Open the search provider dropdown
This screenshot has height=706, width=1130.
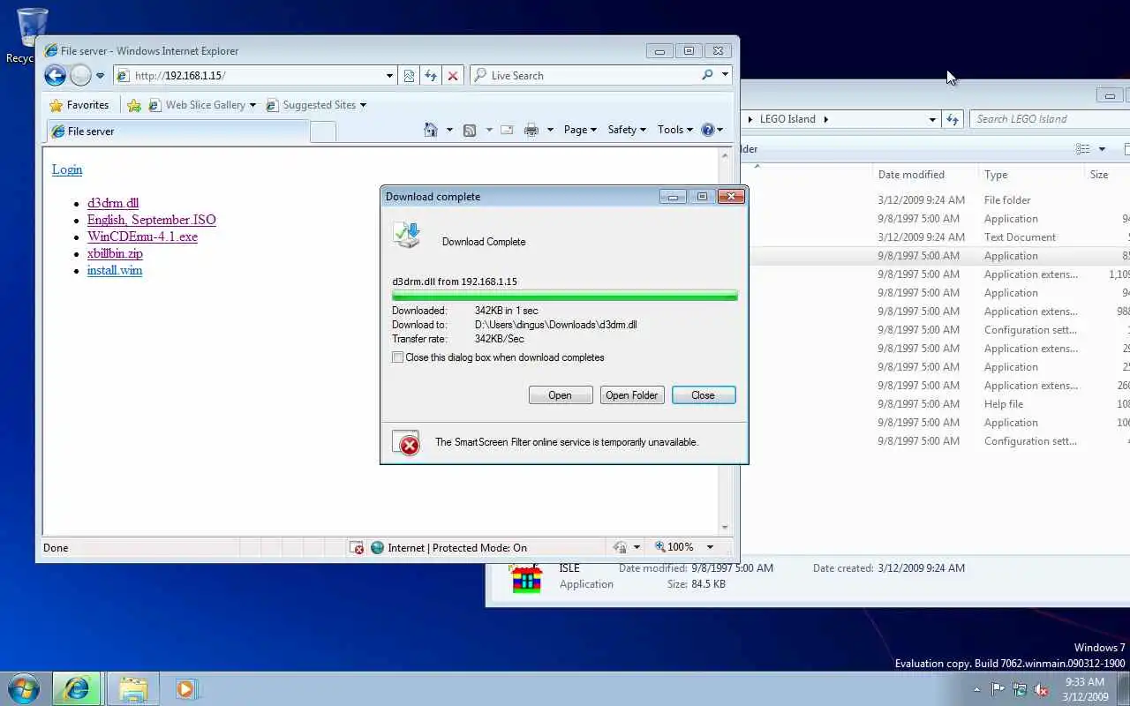pos(725,75)
